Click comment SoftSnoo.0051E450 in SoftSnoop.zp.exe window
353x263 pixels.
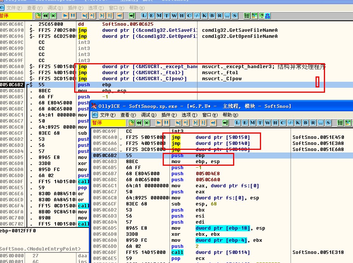[x=318, y=137]
